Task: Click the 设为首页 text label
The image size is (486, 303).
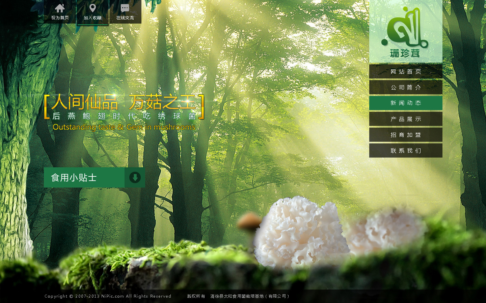Action: point(60,18)
